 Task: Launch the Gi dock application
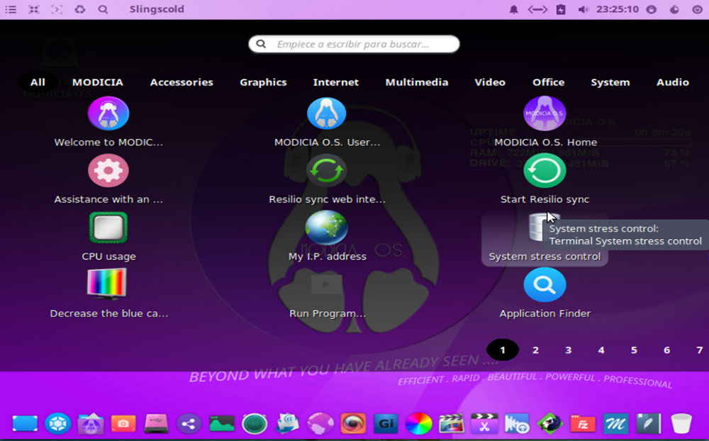point(386,424)
